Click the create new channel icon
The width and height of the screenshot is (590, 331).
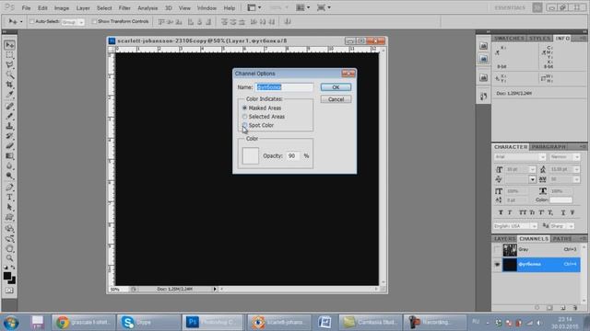pyautogui.click(x=563, y=308)
